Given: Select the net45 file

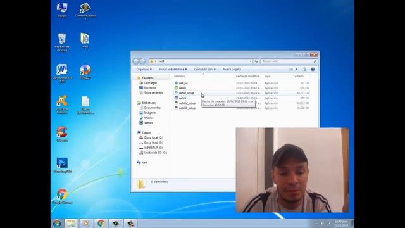Looking at the screenshot, I should coord(182,98).
